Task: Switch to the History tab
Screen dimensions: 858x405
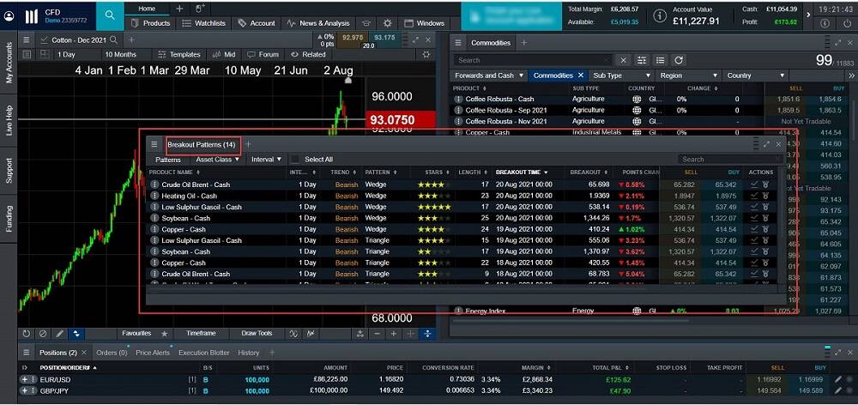Action: 249,353
